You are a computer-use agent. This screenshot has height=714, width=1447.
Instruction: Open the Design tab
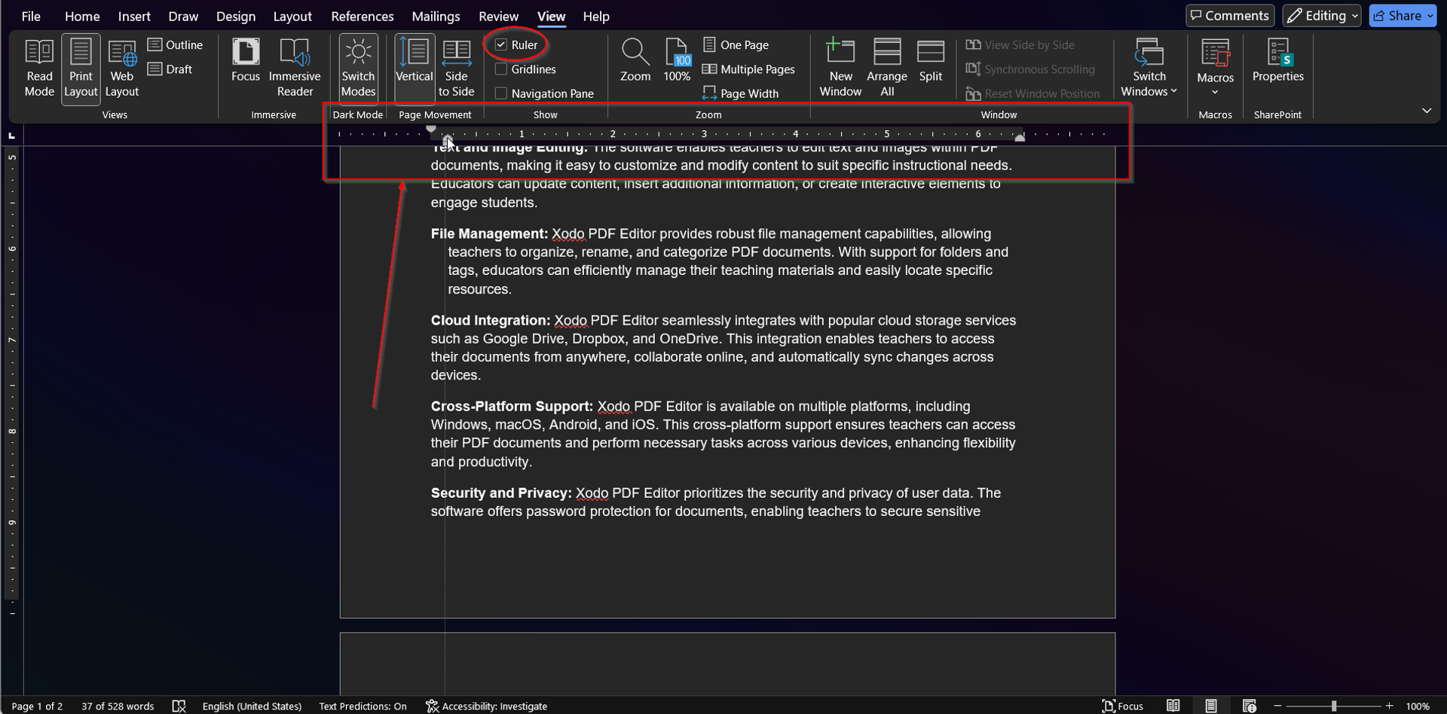click(x=236, y=16)
